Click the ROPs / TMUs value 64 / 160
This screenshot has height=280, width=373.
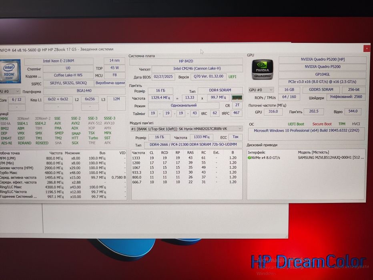click(x=289, y=97)
